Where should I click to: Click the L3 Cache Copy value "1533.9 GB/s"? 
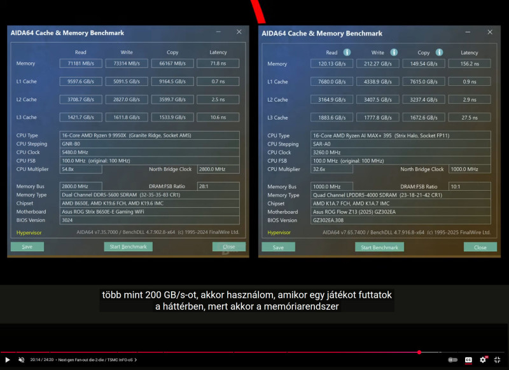click(172, 117)
